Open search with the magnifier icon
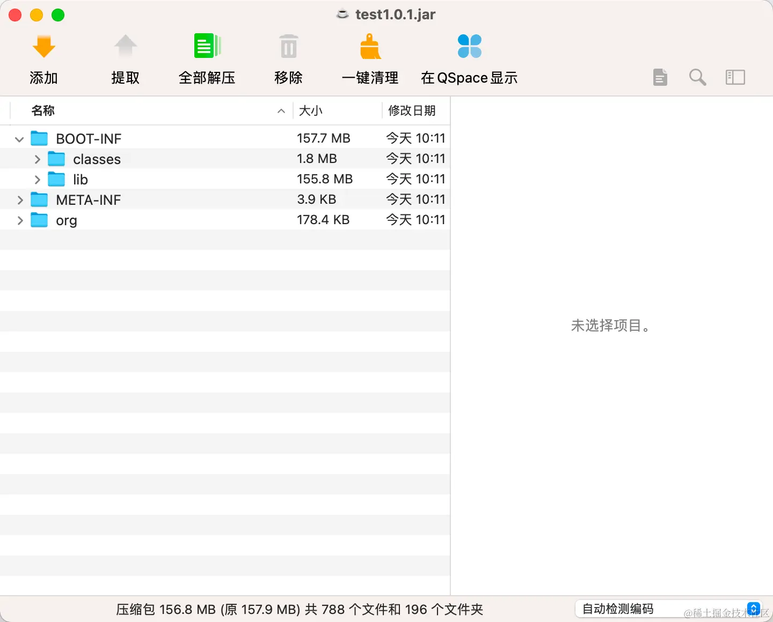Image resolution: width=773 pixels, height=622 pixels. [x=697, y=77]
